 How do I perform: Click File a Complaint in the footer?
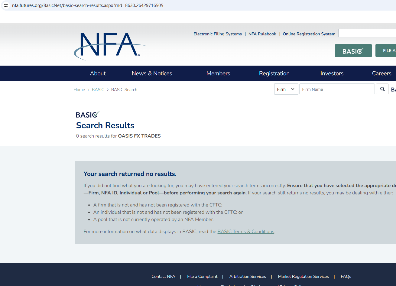click(x=202, y=276)
